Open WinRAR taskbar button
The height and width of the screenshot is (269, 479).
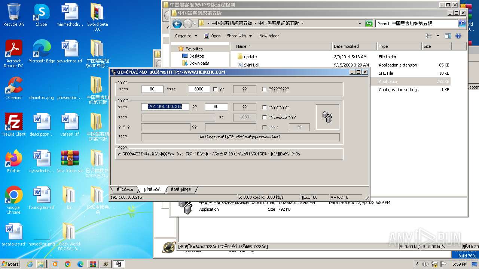[x=93, y=264]
